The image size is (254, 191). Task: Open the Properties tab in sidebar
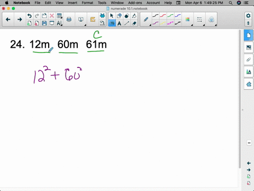pyautogui.click(x=249, y=72)
